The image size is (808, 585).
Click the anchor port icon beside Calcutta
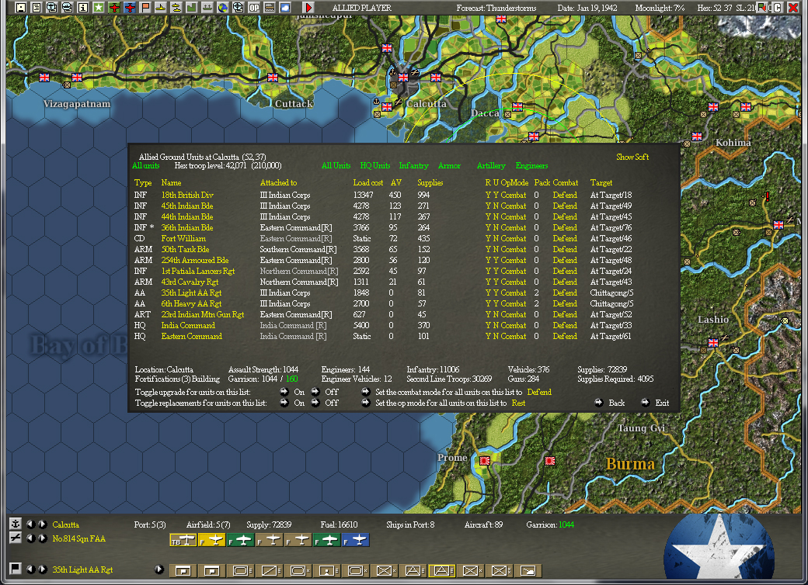16,524
